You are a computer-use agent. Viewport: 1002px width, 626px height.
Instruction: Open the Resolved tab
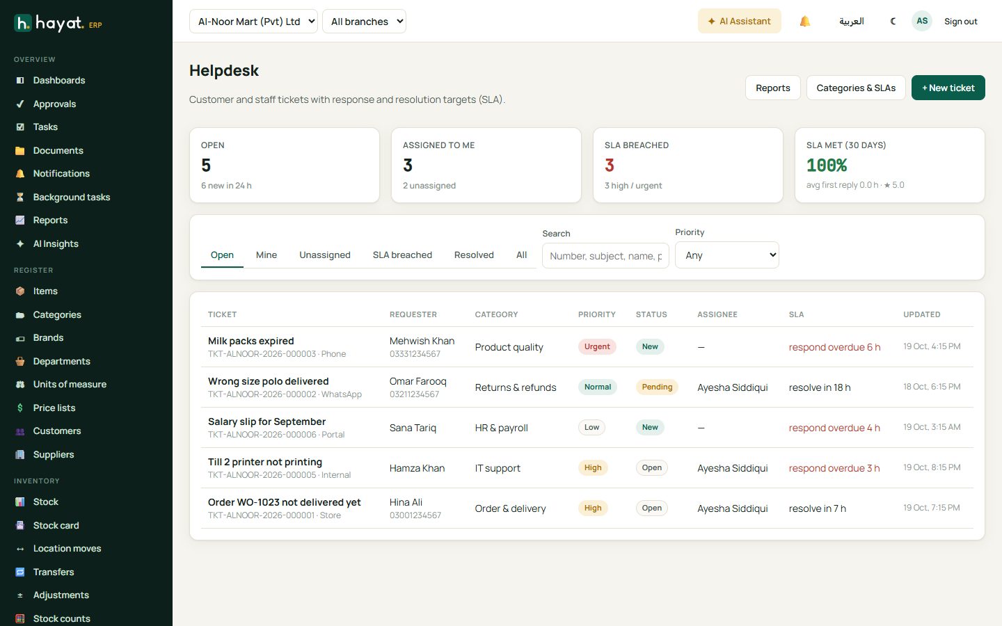pos(474,255)
